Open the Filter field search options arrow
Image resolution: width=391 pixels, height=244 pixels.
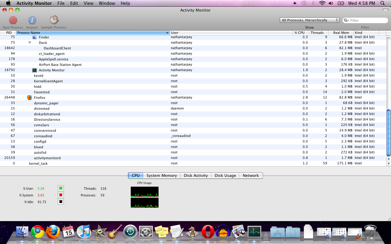tap(346, 20)
